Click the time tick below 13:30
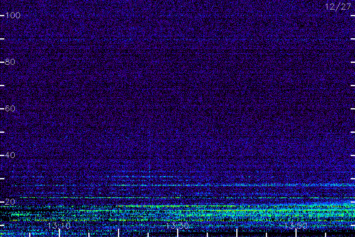Screen dimensions: 355x237 [x=178, y=233]
